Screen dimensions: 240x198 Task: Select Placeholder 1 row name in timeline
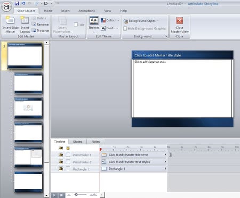[82, 155]
